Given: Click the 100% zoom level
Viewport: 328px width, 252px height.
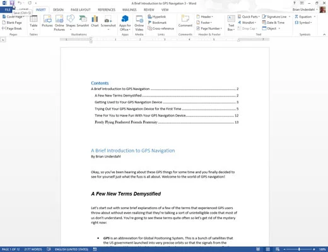Looking at the screenshot, I should 322,249.
